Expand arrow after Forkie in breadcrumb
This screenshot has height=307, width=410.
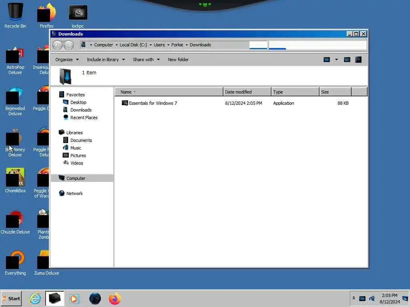(x=187, y=45)
